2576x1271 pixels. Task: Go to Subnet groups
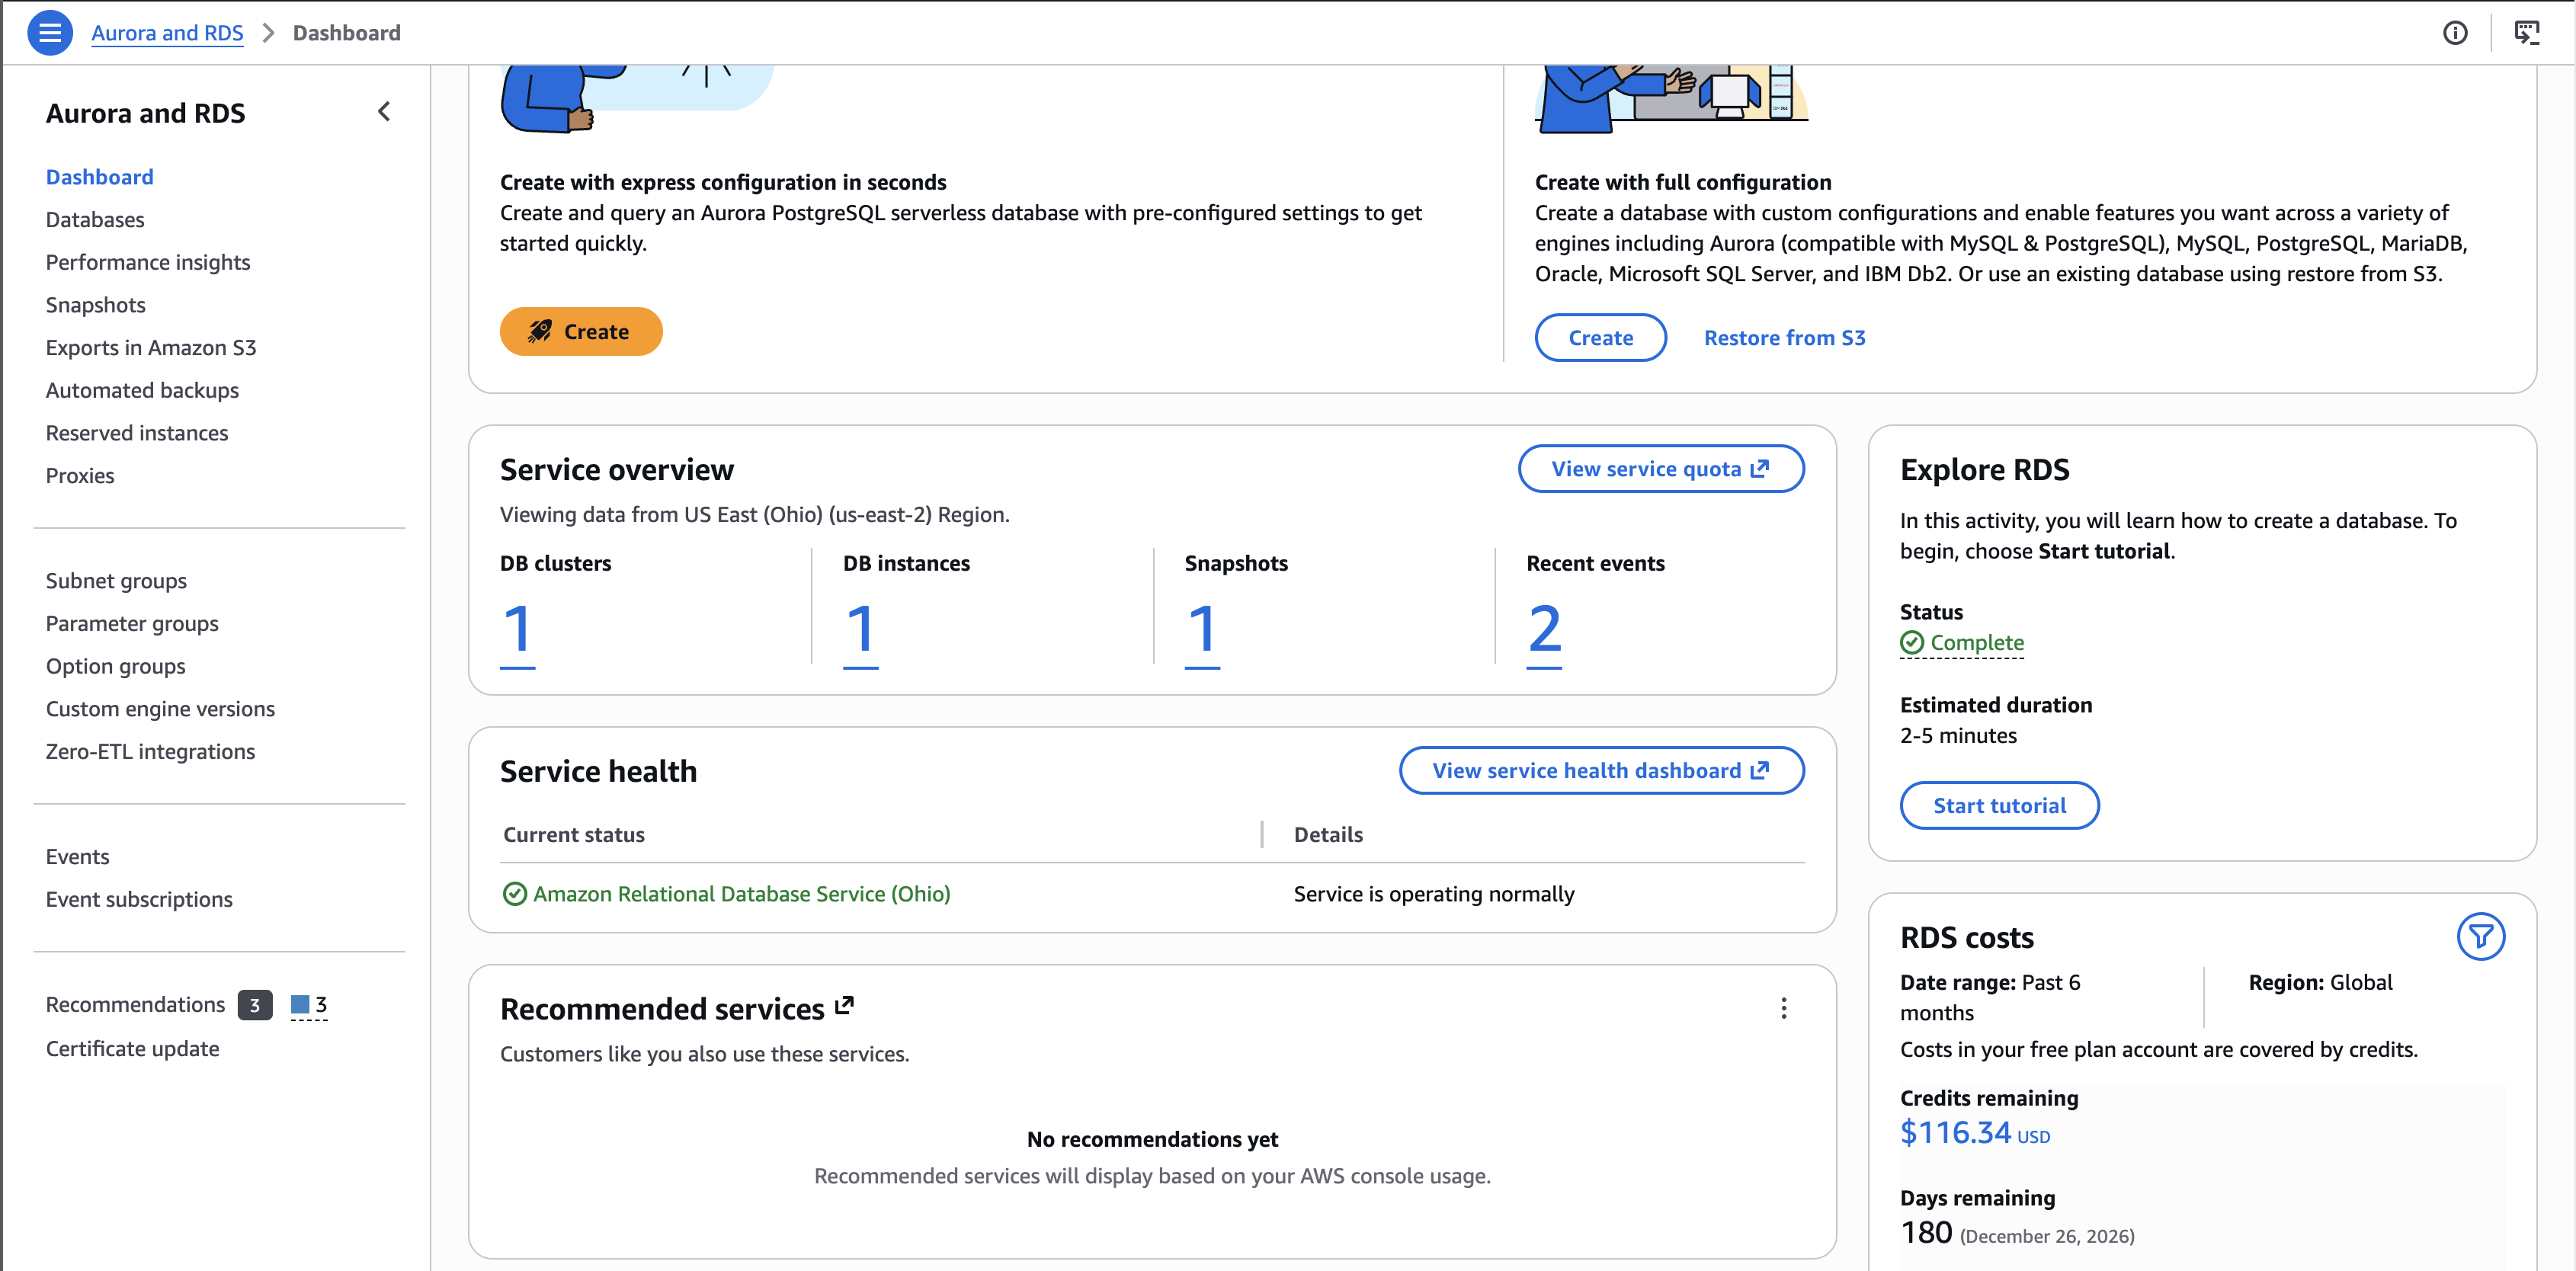tap(116, 581)
